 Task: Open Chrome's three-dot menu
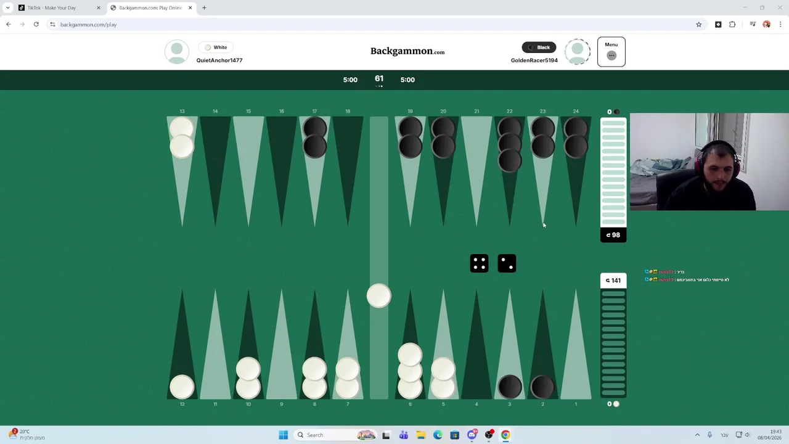click(780, 25)
